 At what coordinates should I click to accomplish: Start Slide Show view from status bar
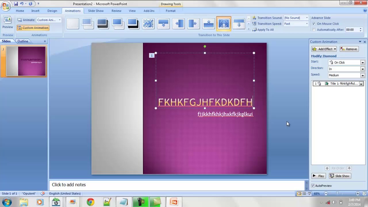(x=309, y=194)
